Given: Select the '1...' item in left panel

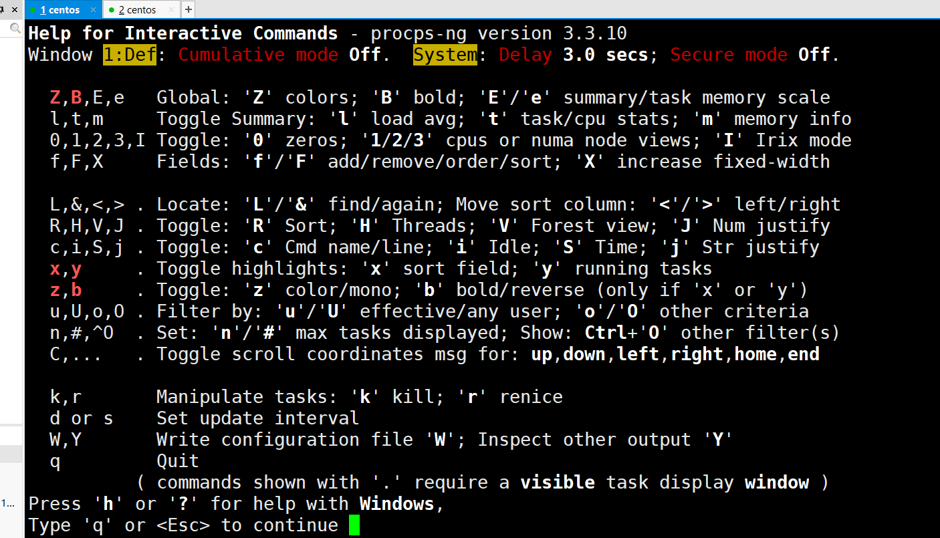Looking at the screenshot, I should (x=7, y=503).
